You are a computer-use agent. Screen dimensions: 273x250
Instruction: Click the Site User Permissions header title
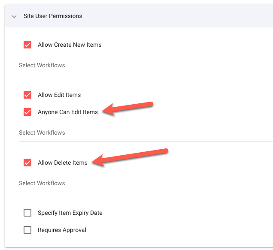point(53,16)
